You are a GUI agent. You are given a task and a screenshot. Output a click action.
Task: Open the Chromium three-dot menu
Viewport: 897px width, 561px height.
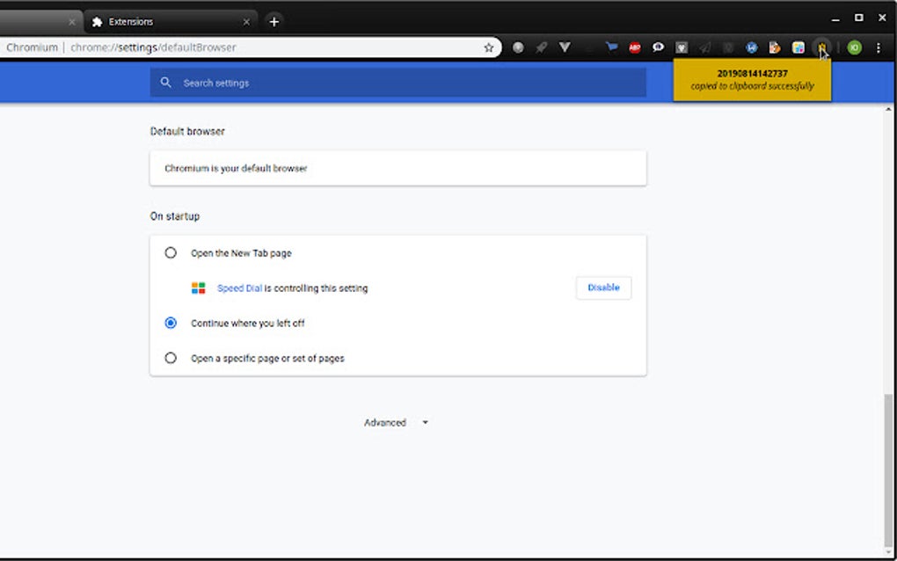(879, 47)
